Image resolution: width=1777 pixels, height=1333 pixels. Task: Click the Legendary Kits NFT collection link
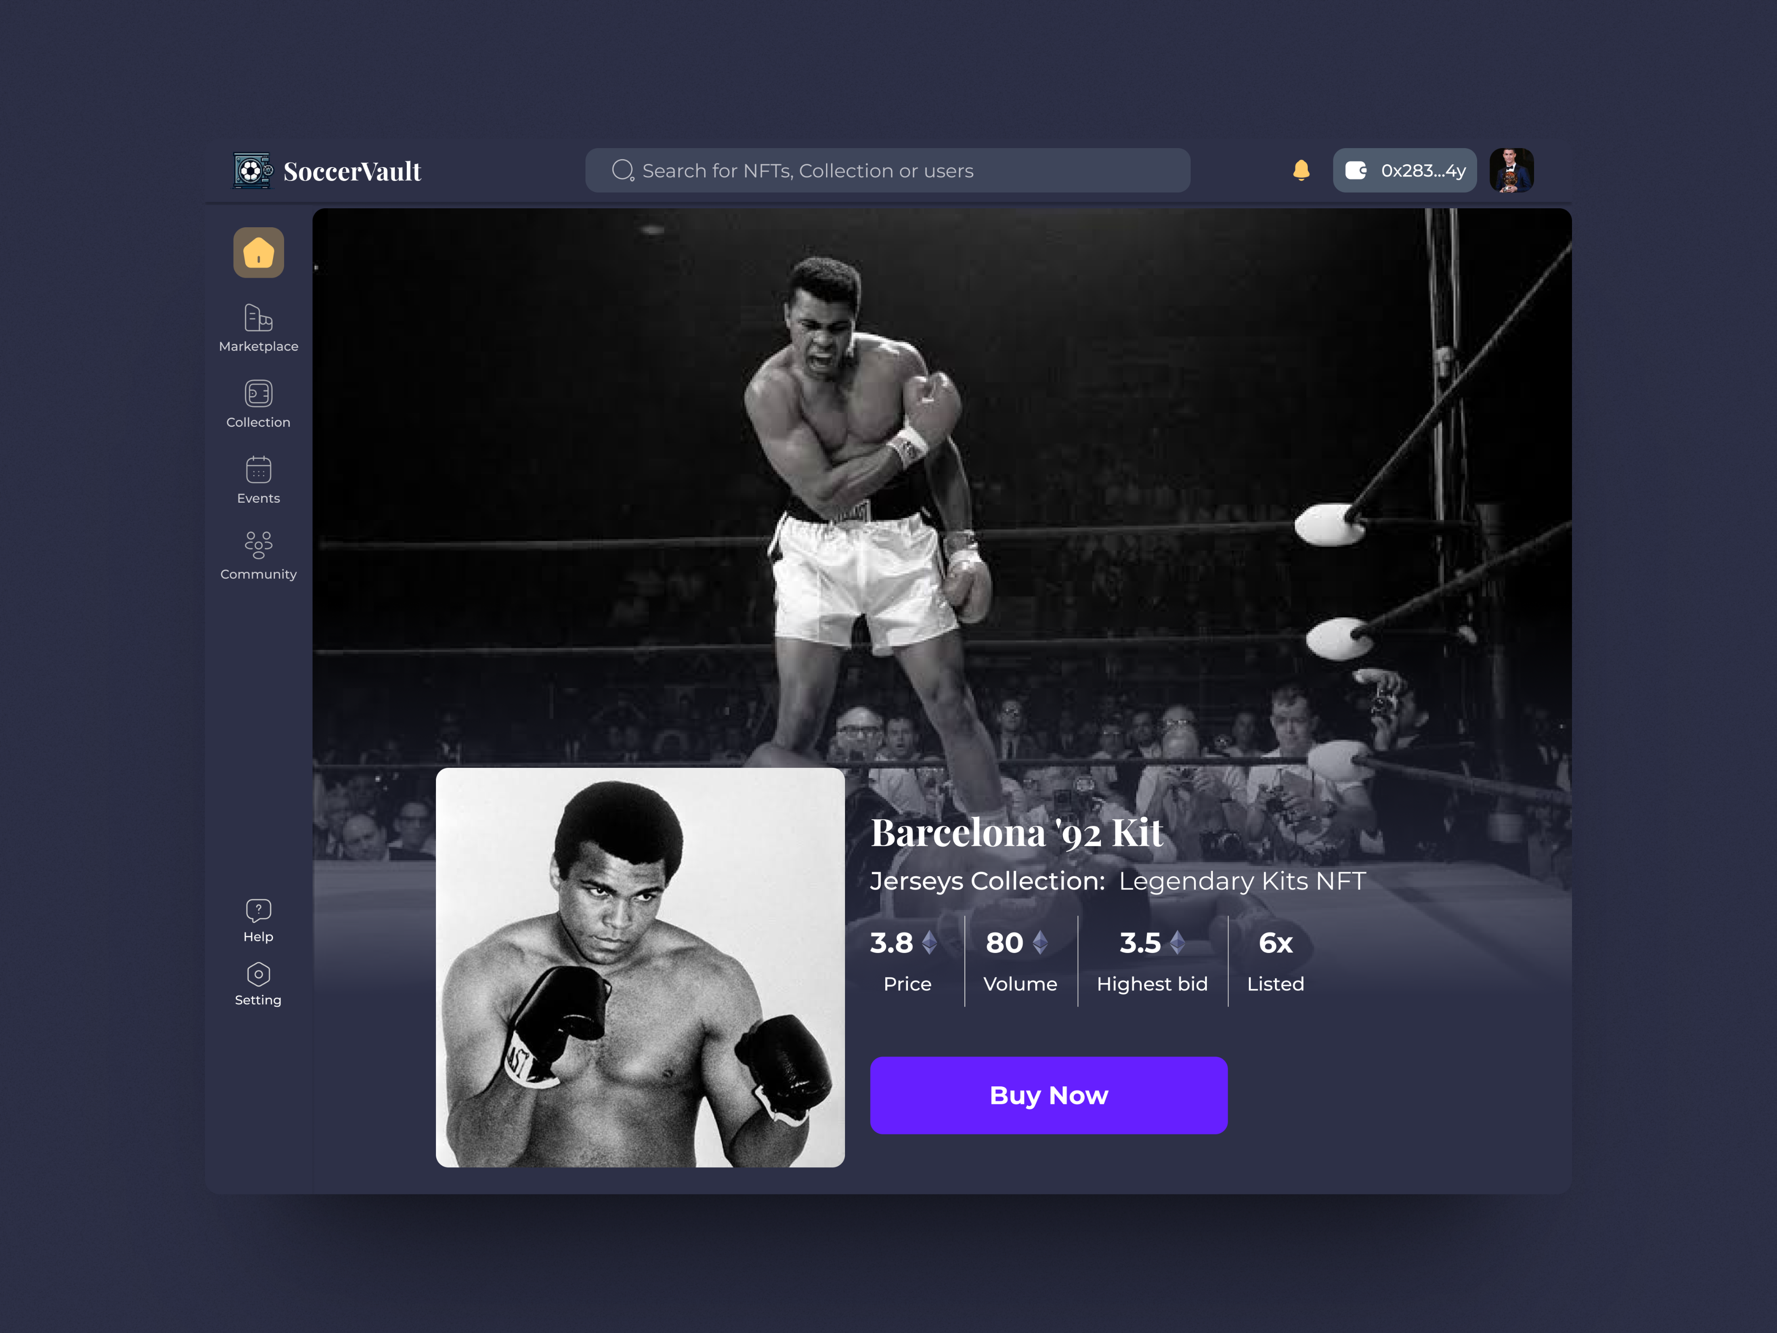[1241, 881]
